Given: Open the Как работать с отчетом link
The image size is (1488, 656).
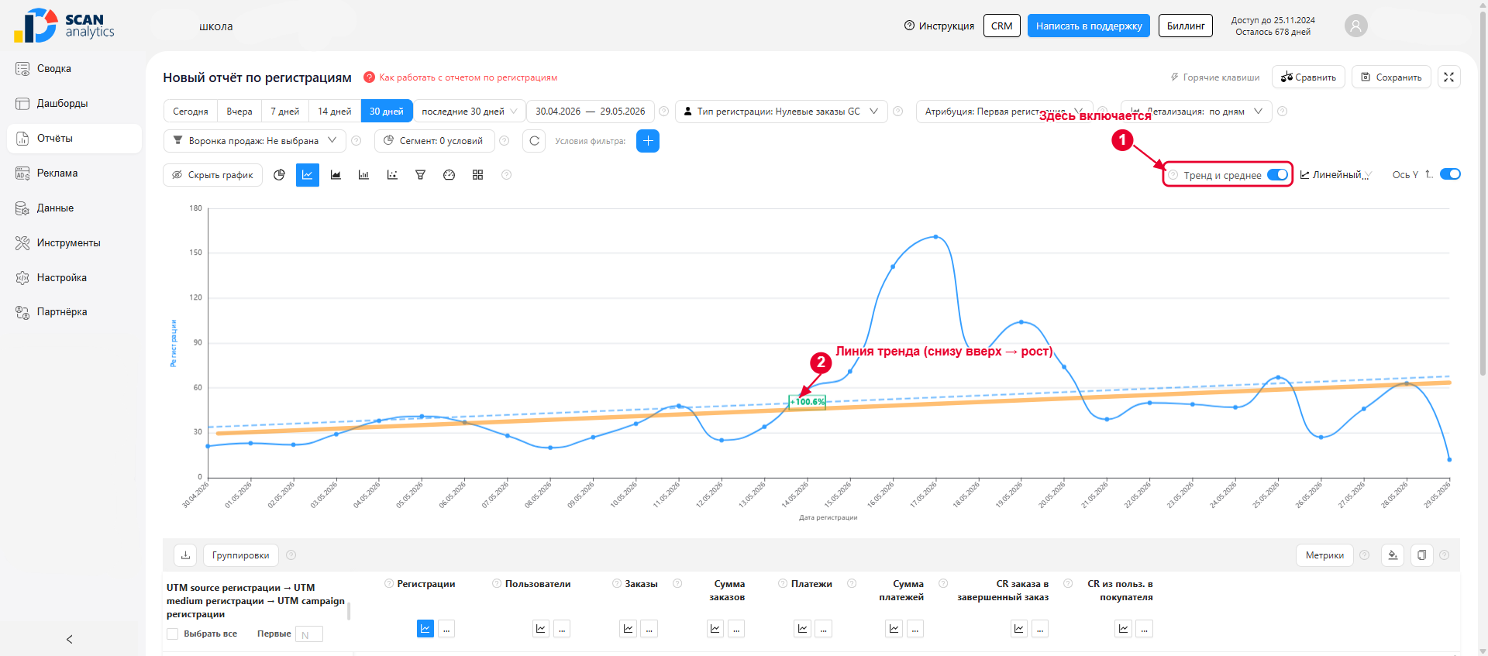Looking at the screenshot, I should click(x=468, y=77).
